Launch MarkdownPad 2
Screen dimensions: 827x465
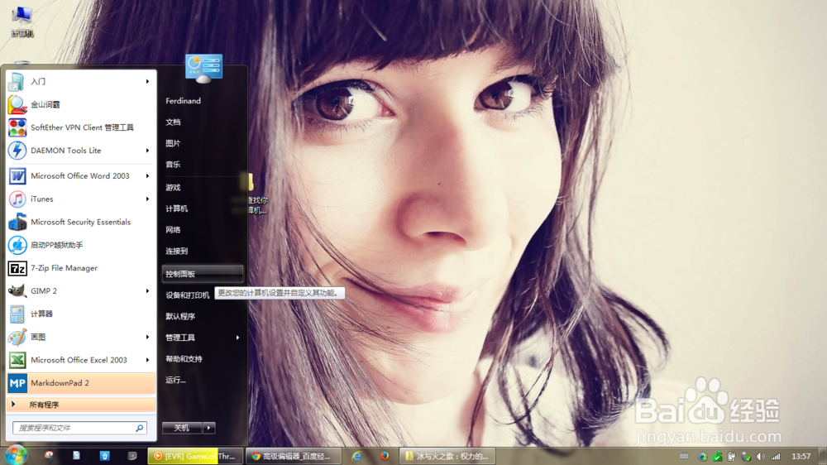[x=81, y=383]
